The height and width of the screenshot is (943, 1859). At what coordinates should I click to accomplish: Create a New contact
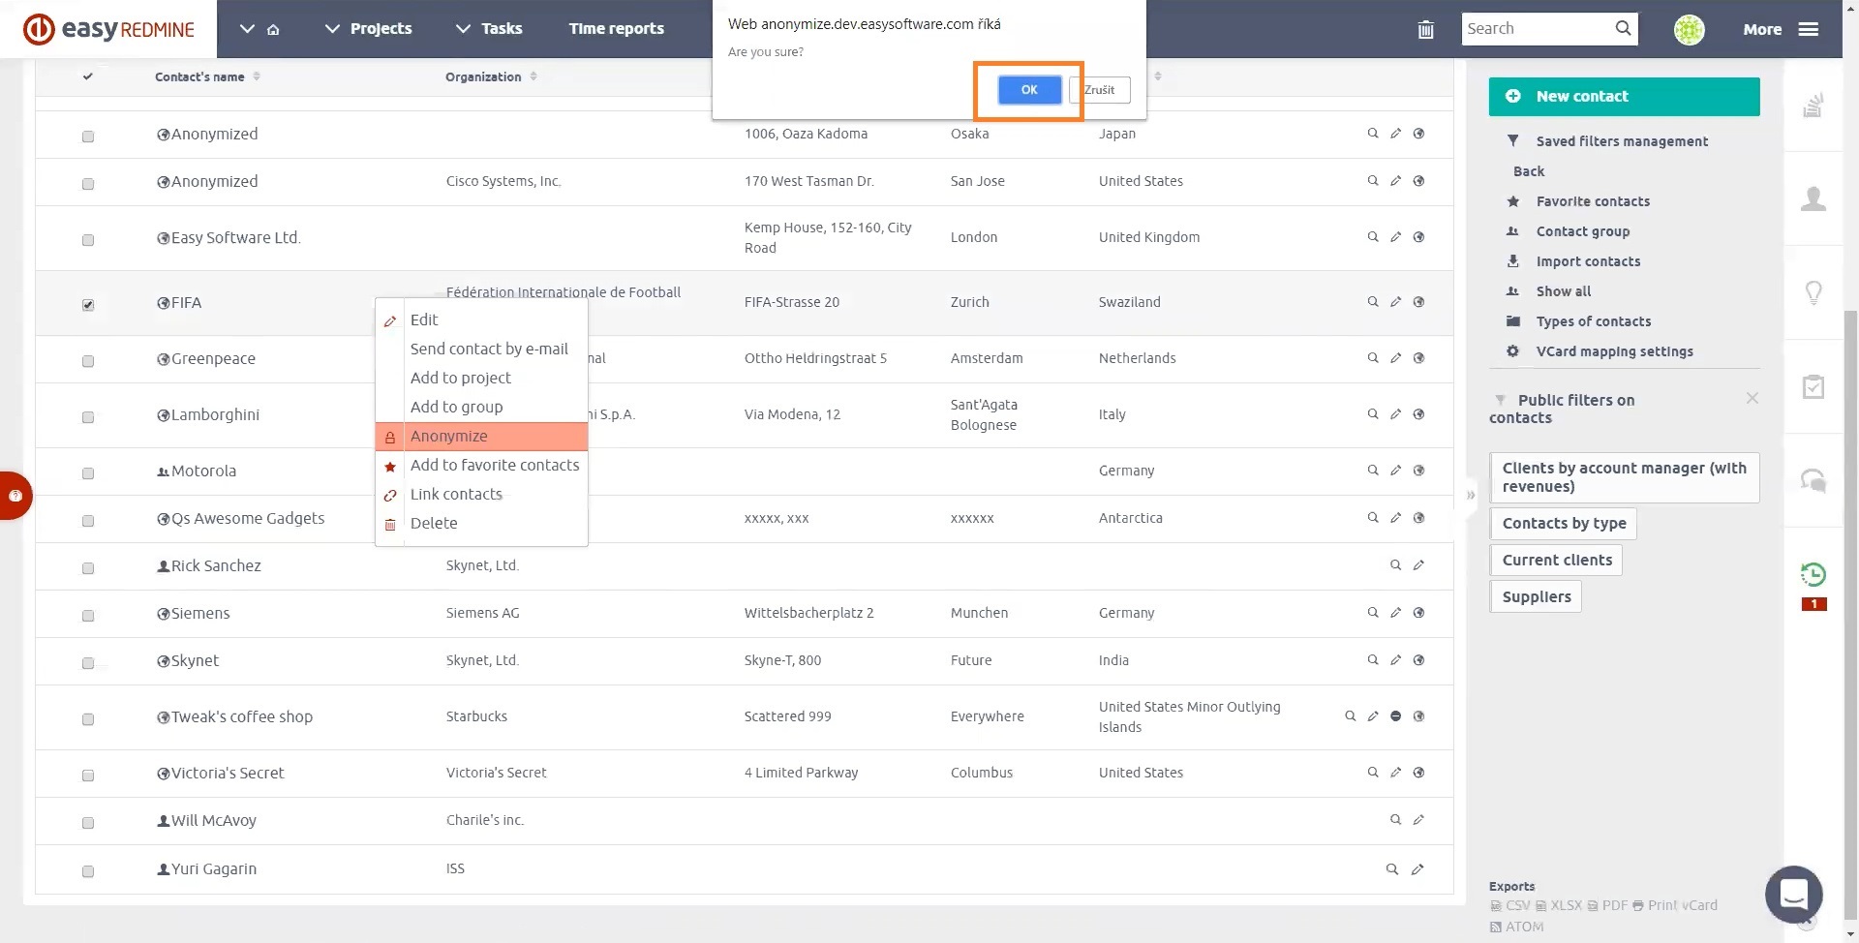1624,97
